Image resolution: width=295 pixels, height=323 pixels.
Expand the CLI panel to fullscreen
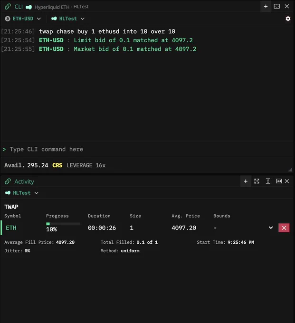click(276, 6)
